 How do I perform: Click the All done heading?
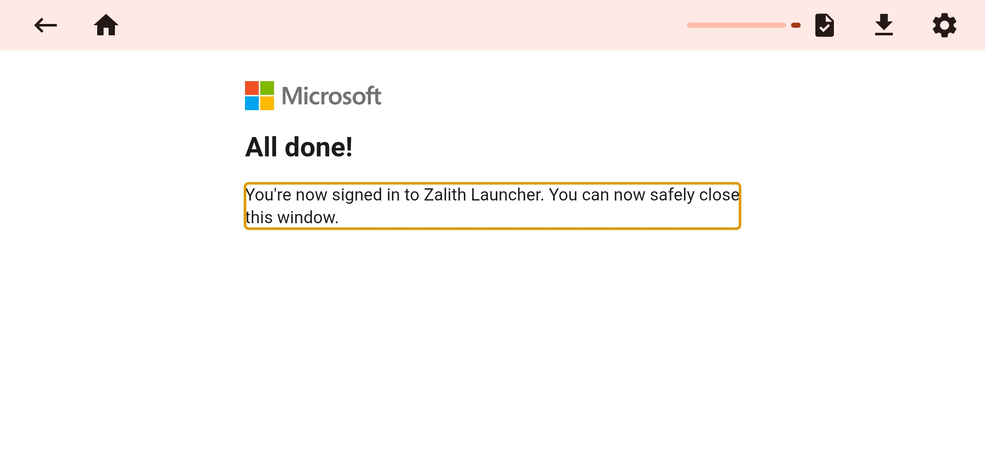[299, 146]
